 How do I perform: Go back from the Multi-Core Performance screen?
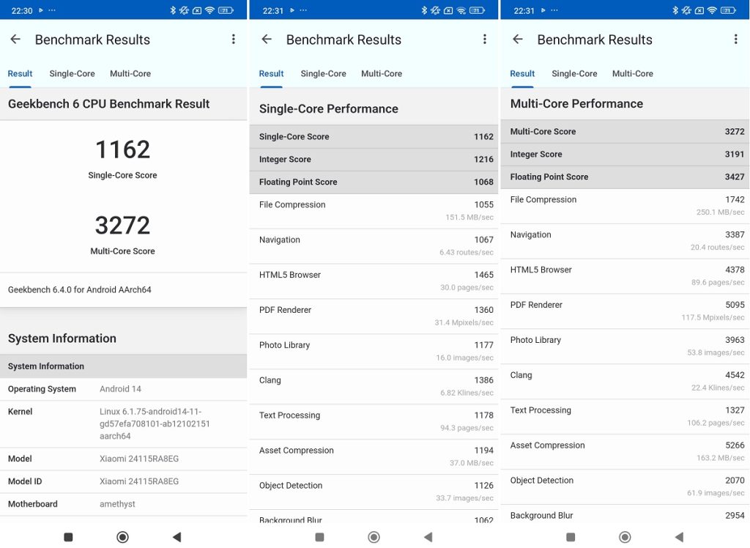[518, 40]
